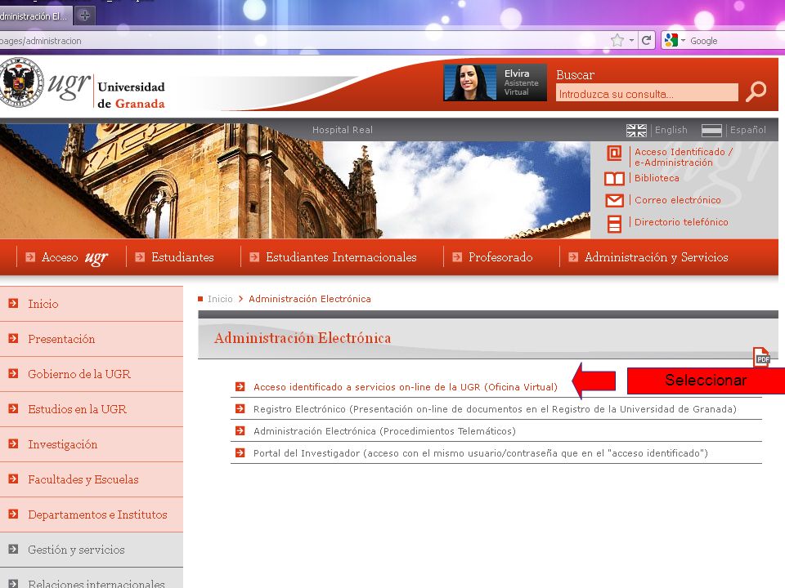Image resolution: width=785 pixels, height=588 pixels.
Task: Select the Administración El... browser tab
Action: (35, 16)
